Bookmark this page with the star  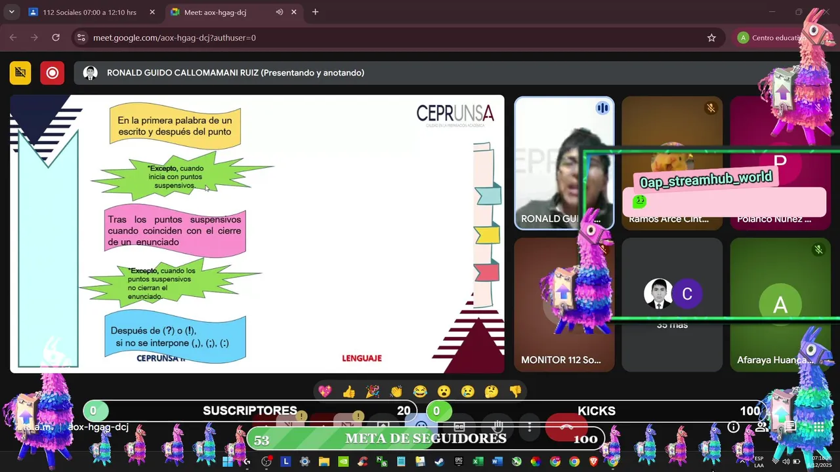[711, 37]
